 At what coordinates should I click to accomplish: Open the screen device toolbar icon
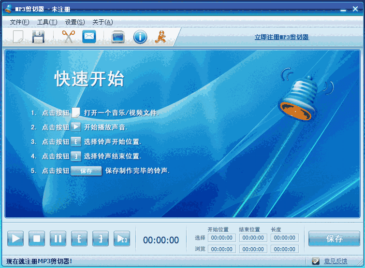[118, 37]
